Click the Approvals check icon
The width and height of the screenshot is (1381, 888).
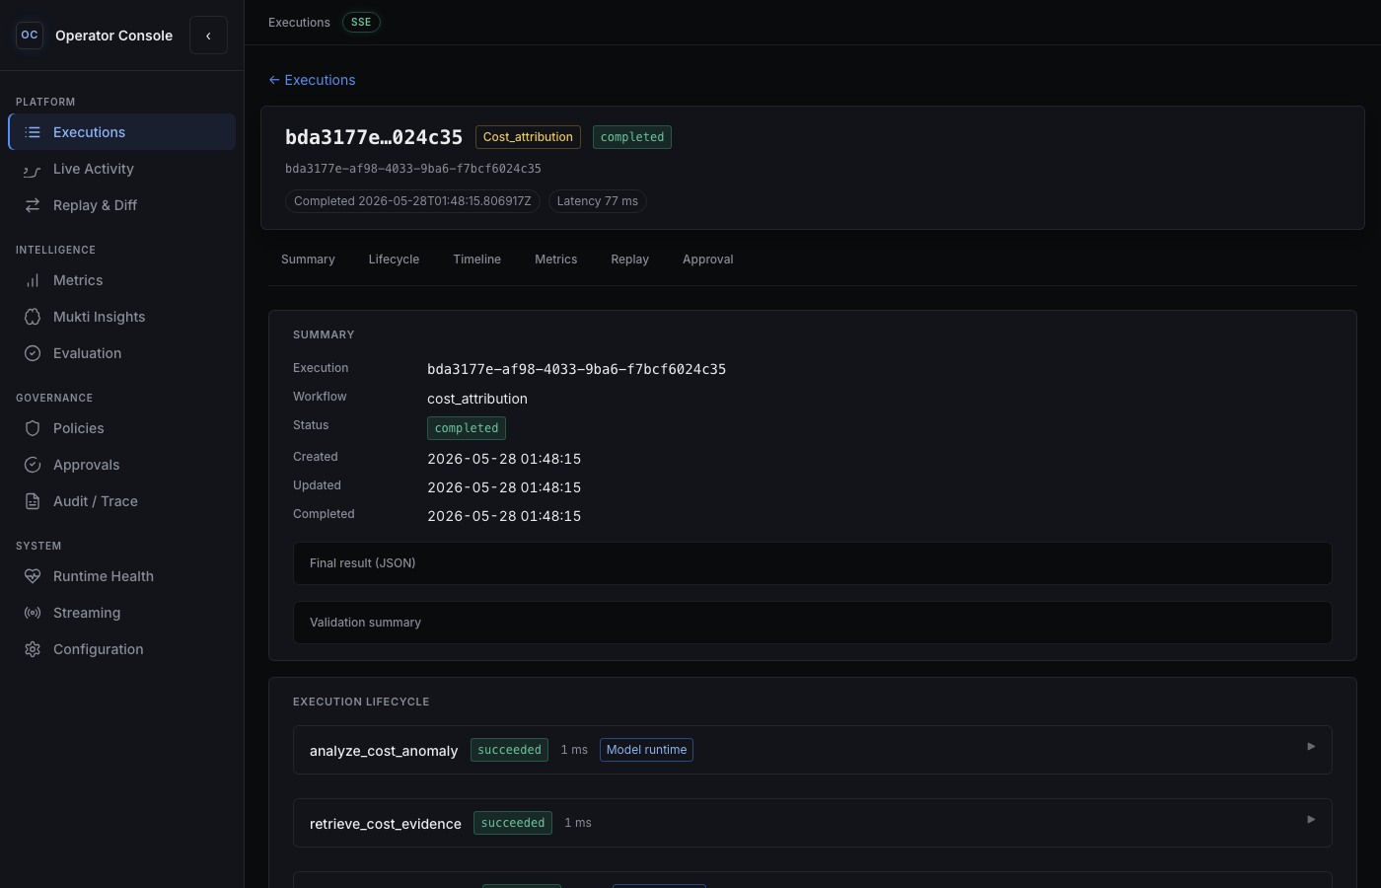(33, 465)
